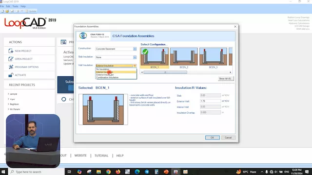Click the Save toolbar icon
The image size is (312, 175).
12,11
